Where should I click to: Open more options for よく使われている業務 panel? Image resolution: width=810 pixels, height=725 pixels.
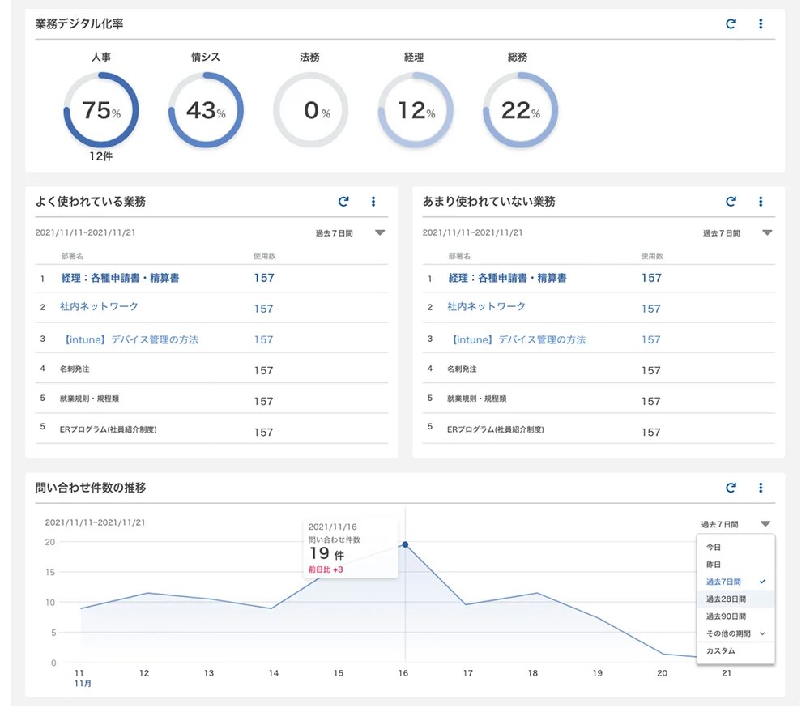coord(373,202)
